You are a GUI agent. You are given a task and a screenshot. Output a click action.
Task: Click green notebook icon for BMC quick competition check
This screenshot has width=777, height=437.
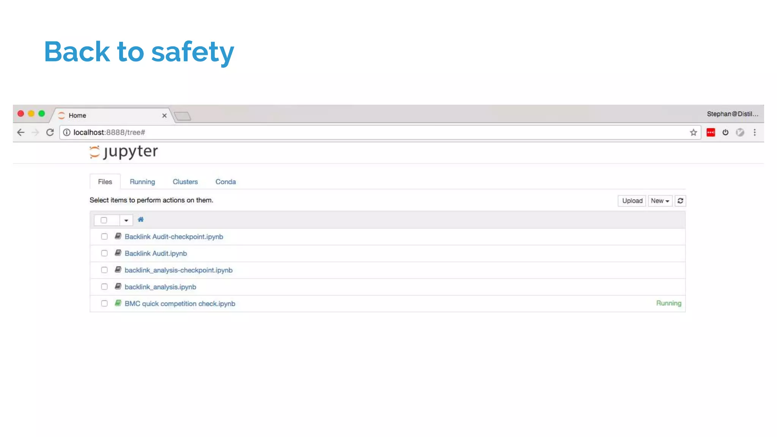click(118, 303)
